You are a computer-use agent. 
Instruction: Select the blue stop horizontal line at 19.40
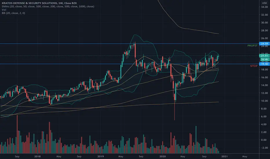129,64
